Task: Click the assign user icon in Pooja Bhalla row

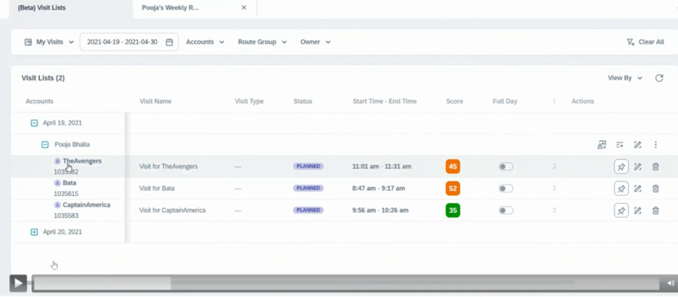Action: (x=601, y=145)
